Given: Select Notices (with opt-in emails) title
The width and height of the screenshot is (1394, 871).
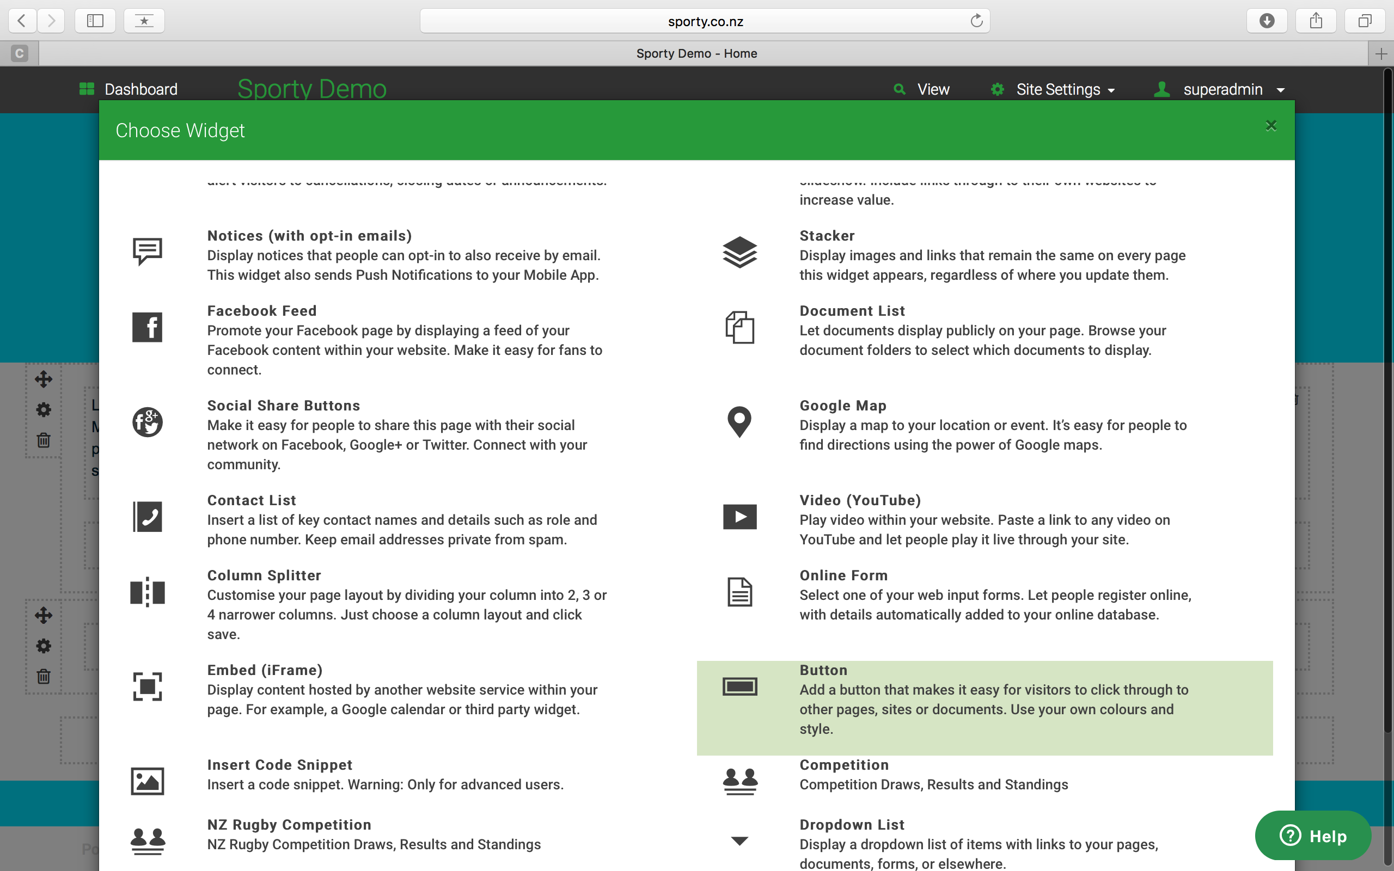Looking at the screenshot, I should pyautogui.click(x=309, y=236).
